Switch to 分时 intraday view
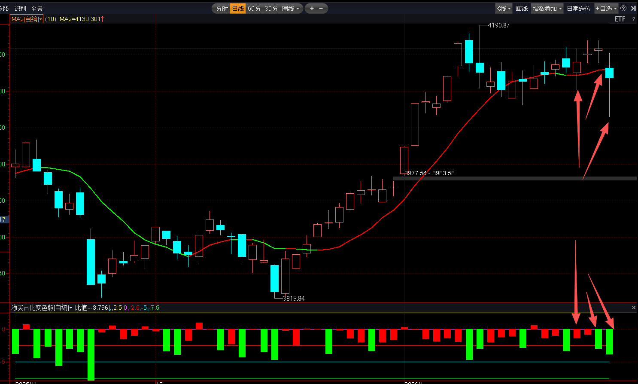 [222, 9]
